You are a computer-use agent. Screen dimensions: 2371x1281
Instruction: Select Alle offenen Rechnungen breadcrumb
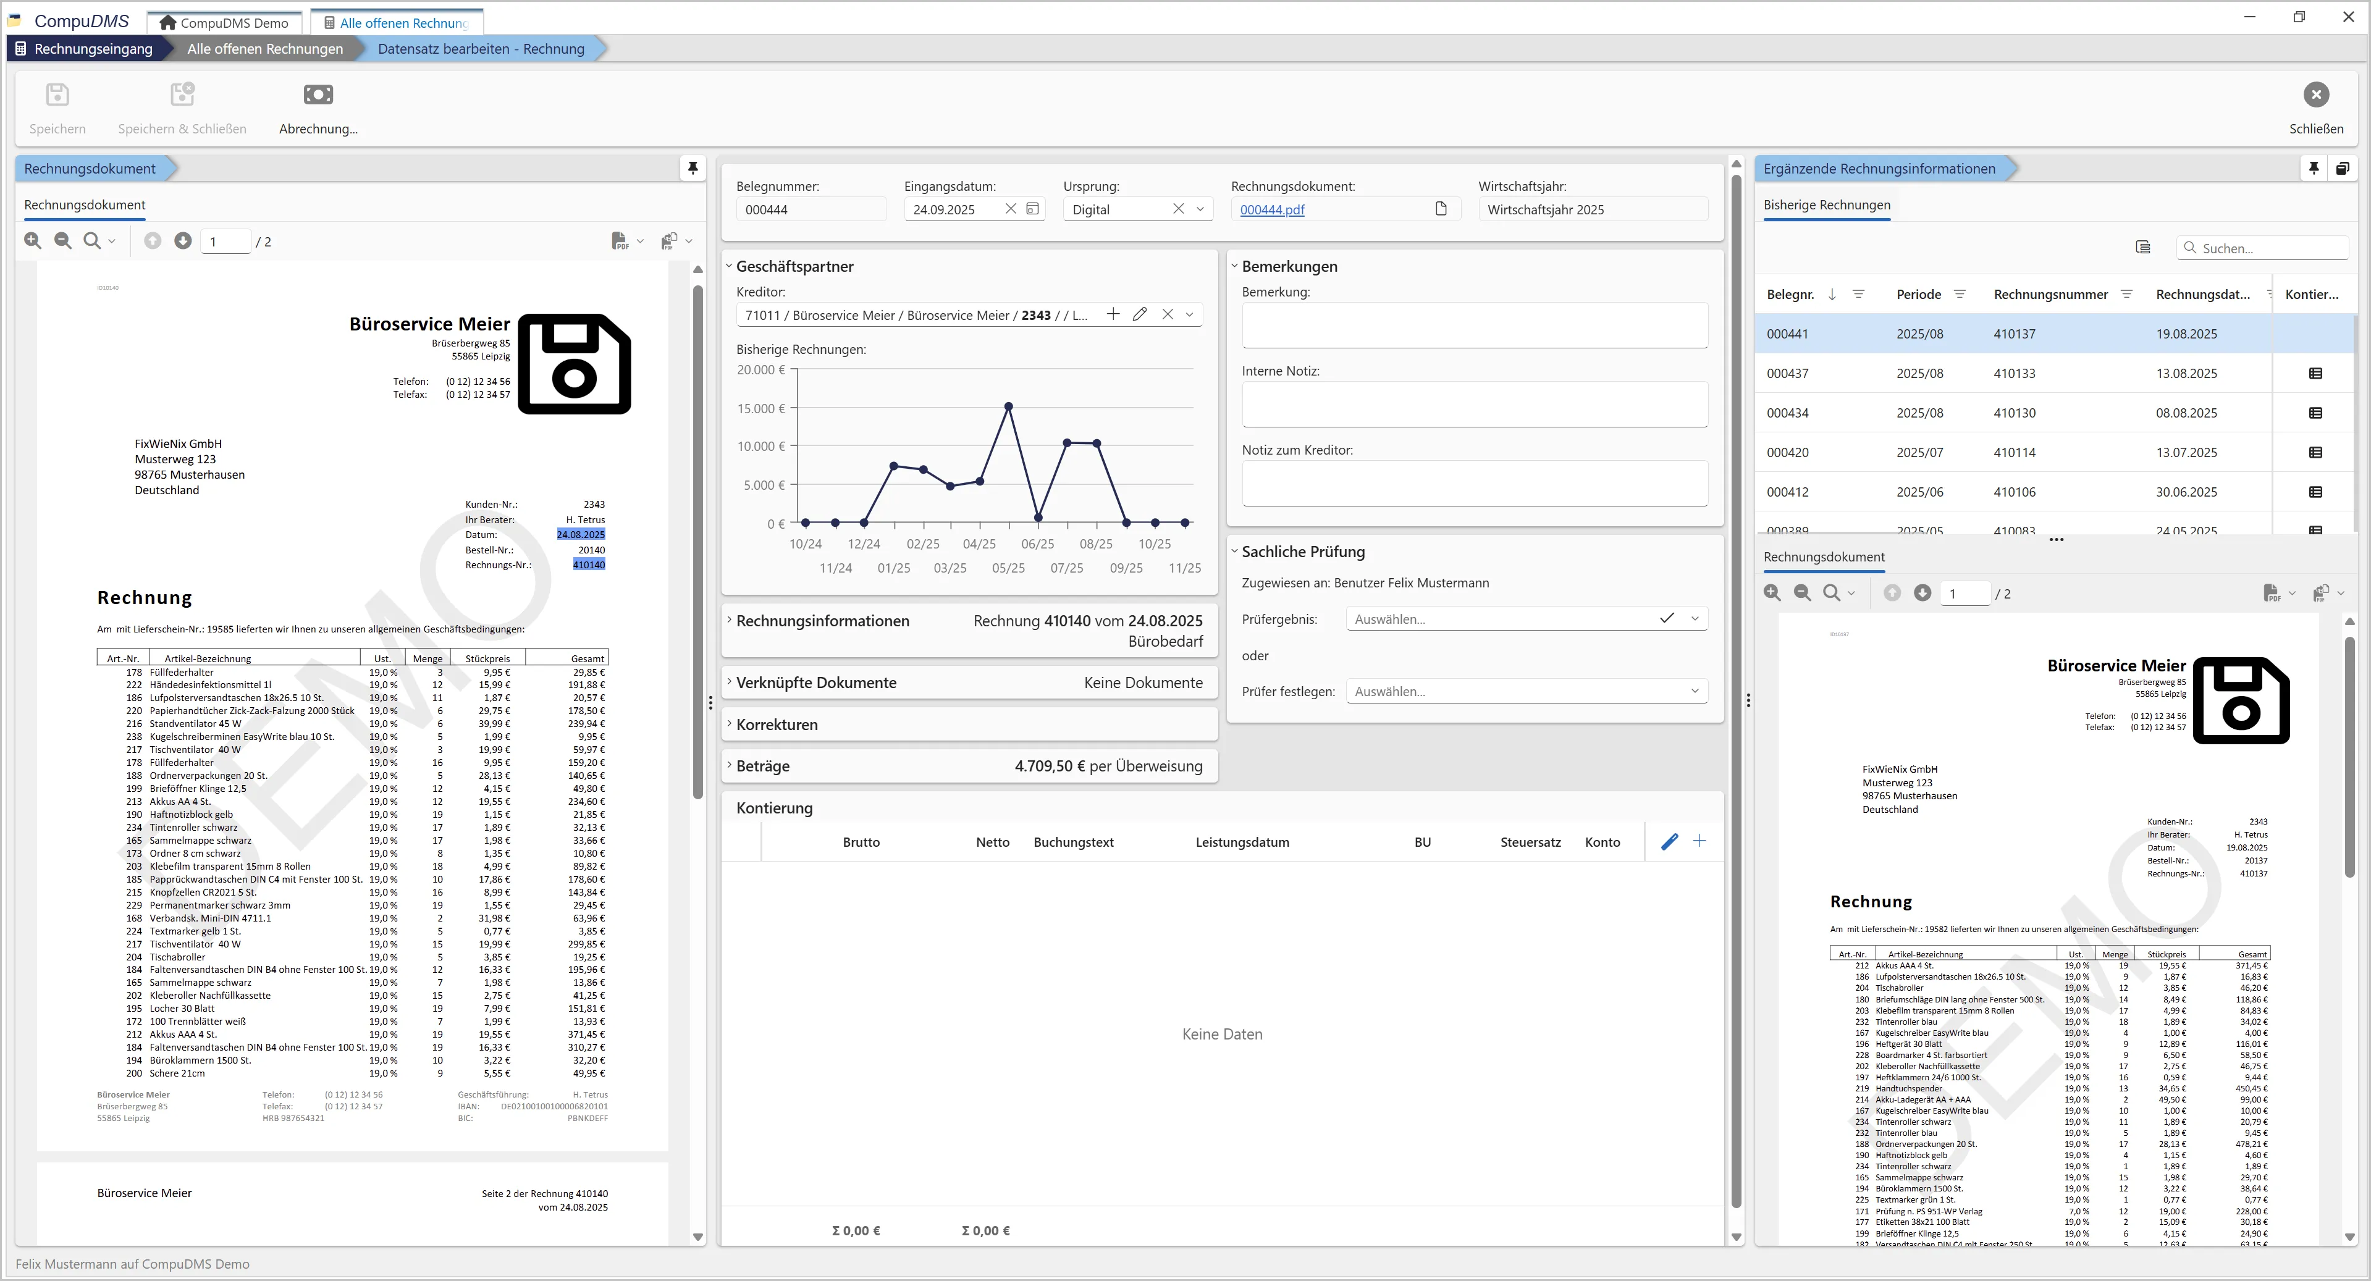click(x=265, y=49)
